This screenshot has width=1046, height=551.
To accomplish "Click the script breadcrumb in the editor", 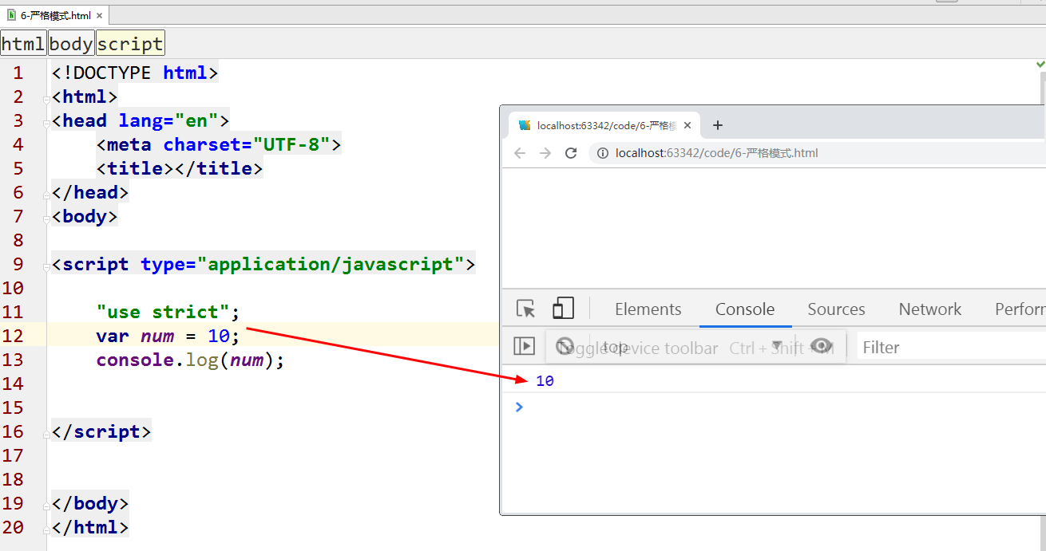I will tap(130, 44).
